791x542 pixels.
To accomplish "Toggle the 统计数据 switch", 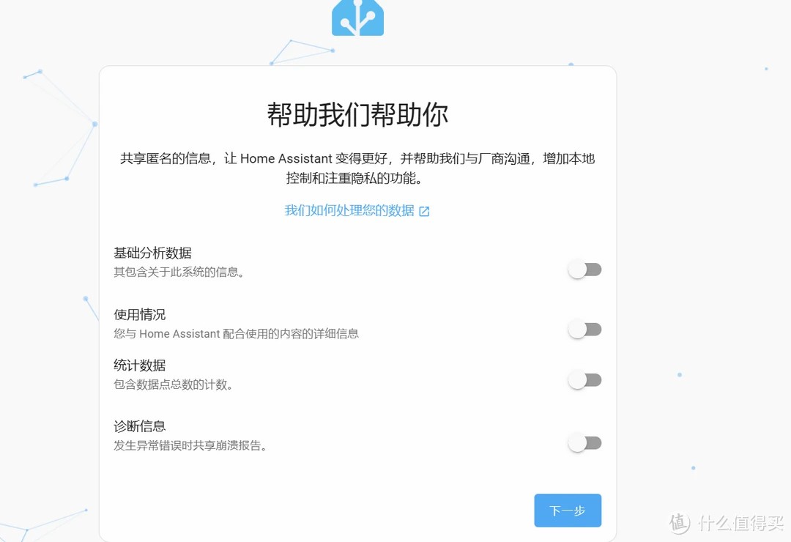I will click(585, 380).
